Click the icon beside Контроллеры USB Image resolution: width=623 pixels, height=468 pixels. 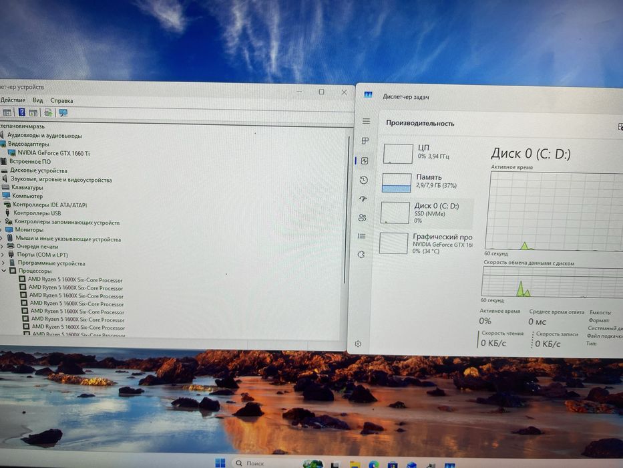[x=7, y=213]
